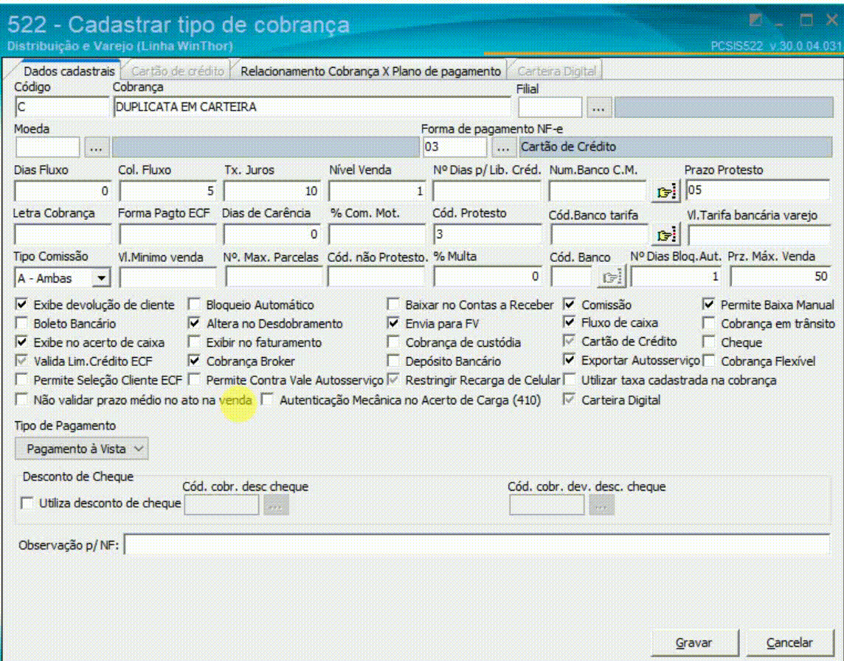The width and height of the screenshot is (844, 661).
Task: Toggle Exportar Autosserviço checkbox
Action: 569,359
